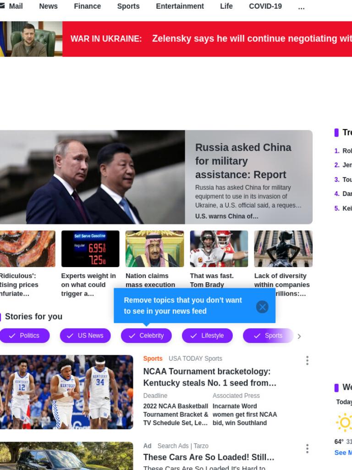Screen dimensions: 352x470
Task: Open NCAA Tournament bracketology headline
Action: (x=209, y=377)
